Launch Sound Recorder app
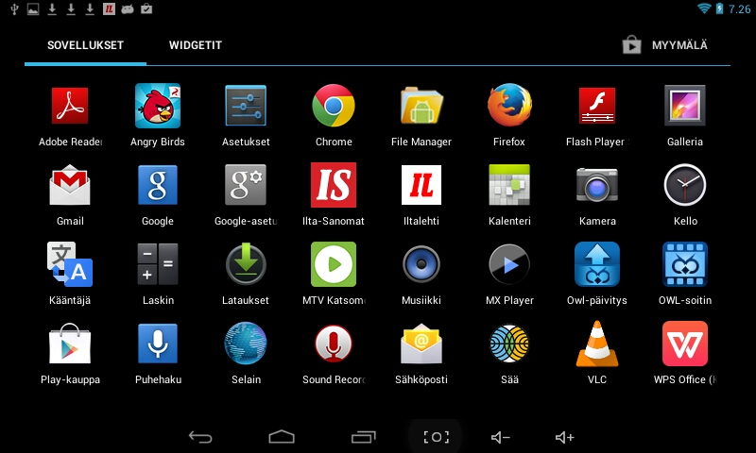Screen dimensions: 756x453 pos(334,344)
